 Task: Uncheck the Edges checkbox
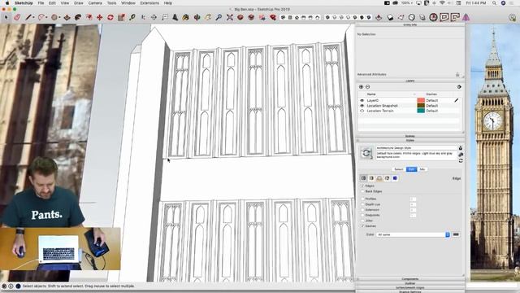click(x=362, y=186)
